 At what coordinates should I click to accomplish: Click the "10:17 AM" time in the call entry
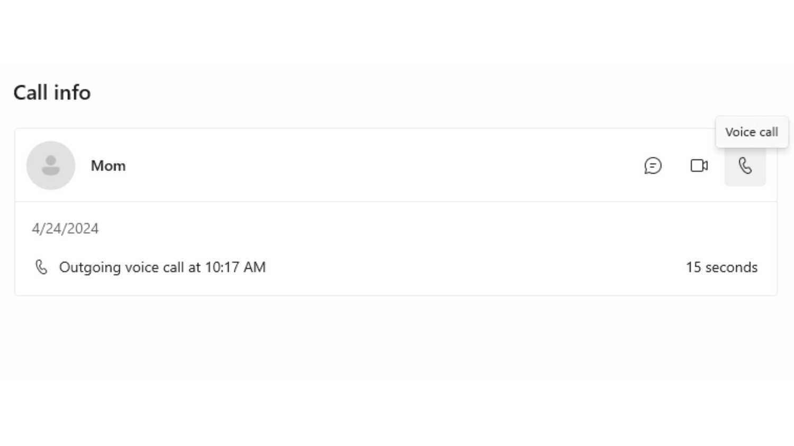pyautogui.click(x=235, y=267)
